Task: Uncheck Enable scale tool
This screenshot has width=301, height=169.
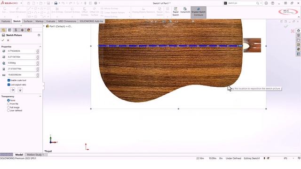Action: click(x=8, y=80)
